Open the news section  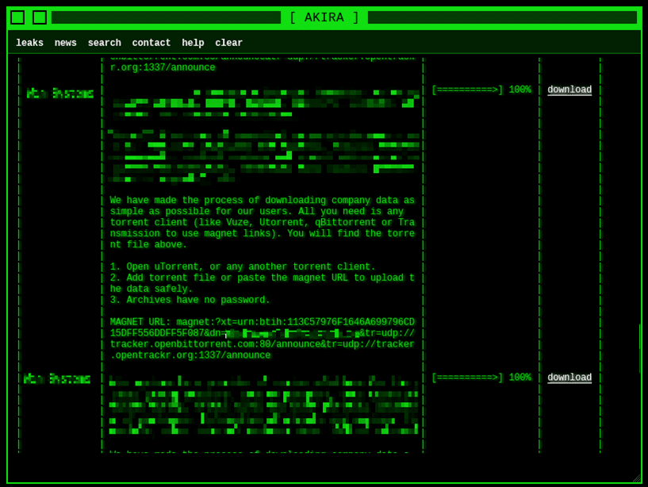click(65, 43)
